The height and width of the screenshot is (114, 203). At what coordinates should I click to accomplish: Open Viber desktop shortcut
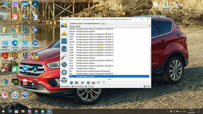click(15, 4)
